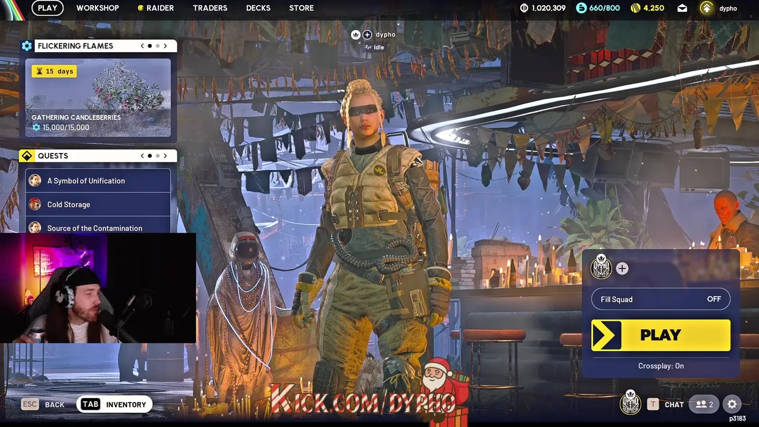Open the DECKS tab

[258, 8]
